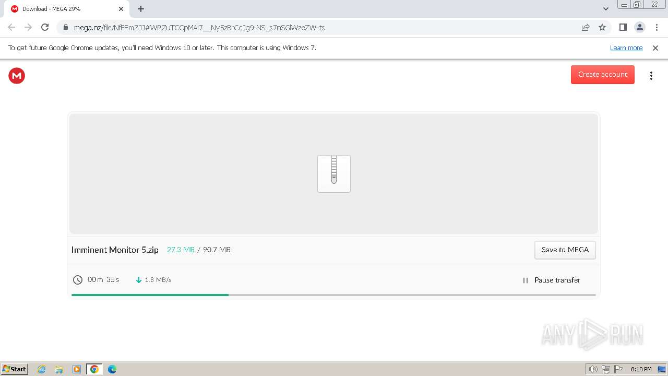Click the download progress bar

click(333, 295)
